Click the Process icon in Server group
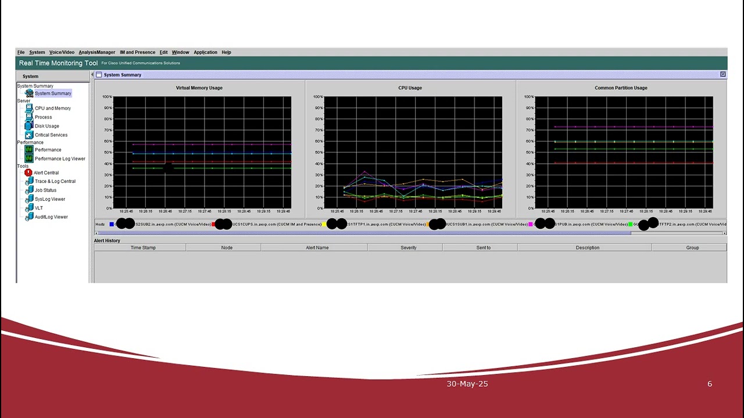Screen dimensions: 744x418 (x=29, y=117)
